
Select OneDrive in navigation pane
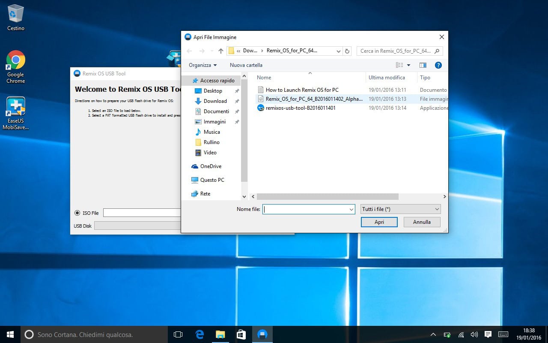coord(206,166)
